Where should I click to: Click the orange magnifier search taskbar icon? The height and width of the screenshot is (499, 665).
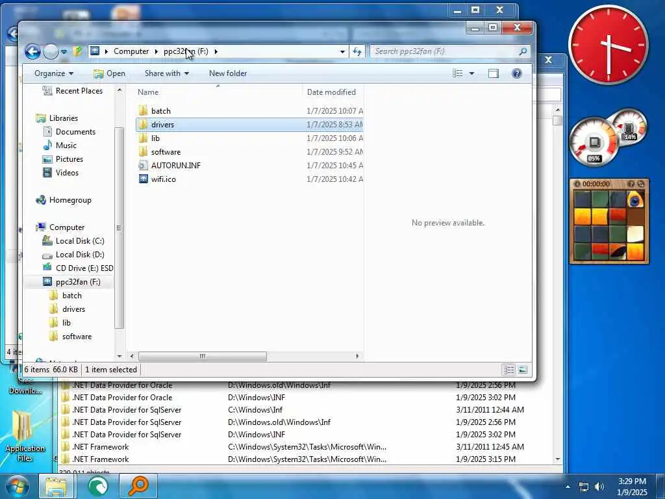click(138, 486)
